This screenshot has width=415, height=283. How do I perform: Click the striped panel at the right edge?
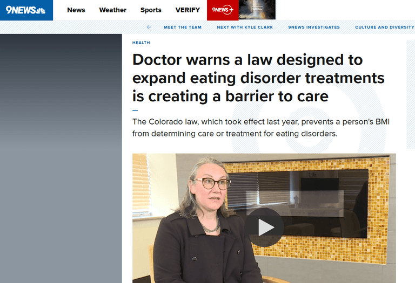tap(411, 94)
